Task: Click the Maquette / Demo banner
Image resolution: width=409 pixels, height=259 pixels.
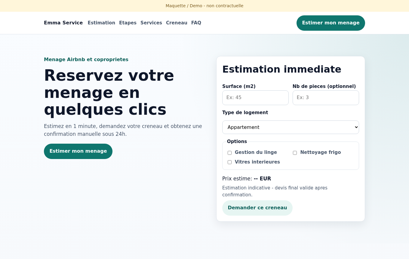Action: (204, 6)
